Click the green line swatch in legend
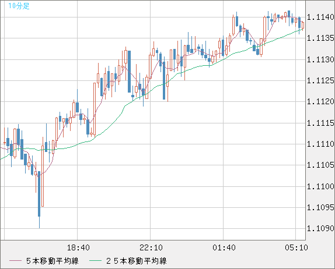 pos(95,261)
